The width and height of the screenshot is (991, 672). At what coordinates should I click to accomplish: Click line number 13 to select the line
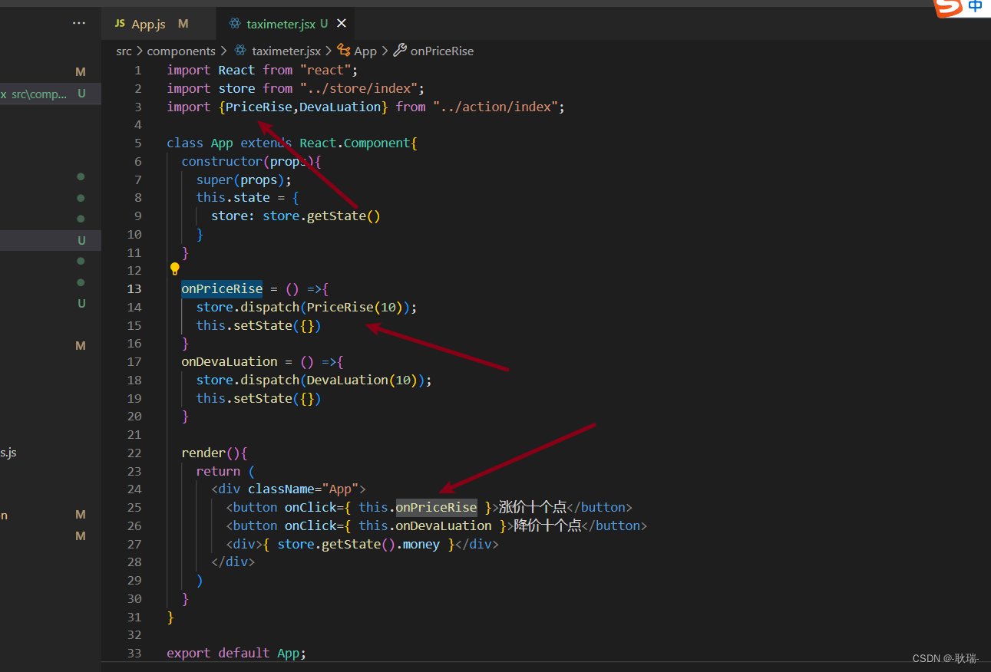pos(134,288)
